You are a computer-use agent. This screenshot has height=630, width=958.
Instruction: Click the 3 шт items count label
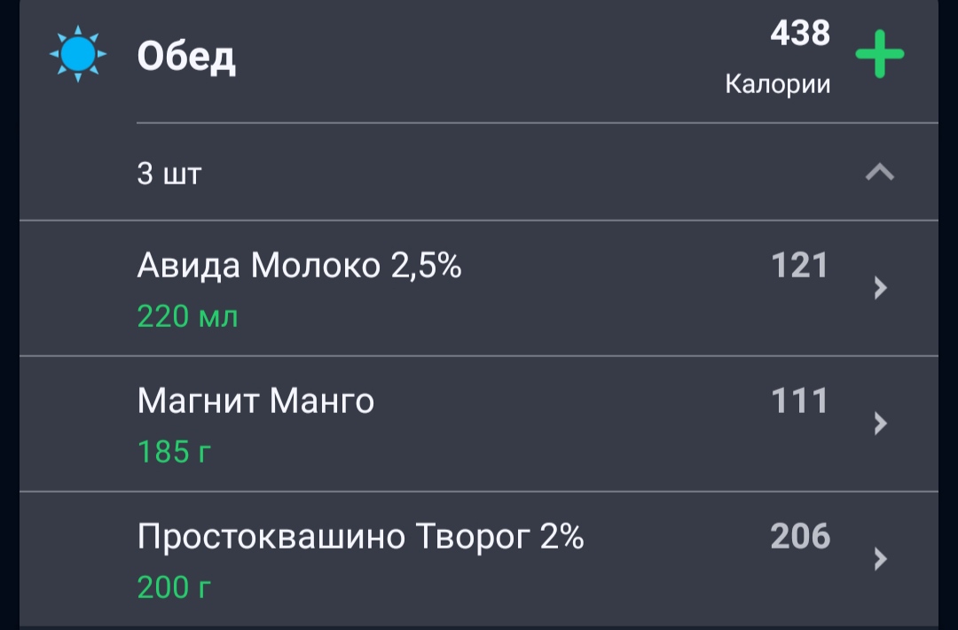point(169,174)
